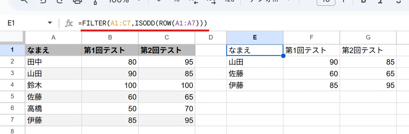The height and width of the screenshot is (134, 409).
Task: Open the name box dropdown arrow
Action: 50,23
